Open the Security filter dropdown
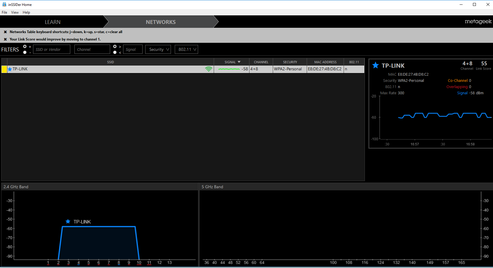The height and width of the screenshot is (268, 493). tap(158, 49)
